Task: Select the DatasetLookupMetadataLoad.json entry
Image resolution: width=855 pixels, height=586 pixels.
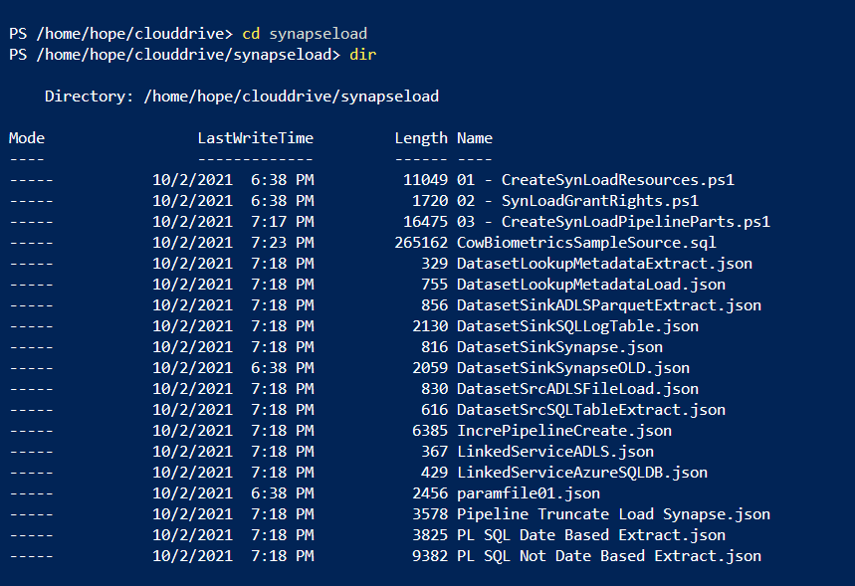Action: (x=595, y=285)
